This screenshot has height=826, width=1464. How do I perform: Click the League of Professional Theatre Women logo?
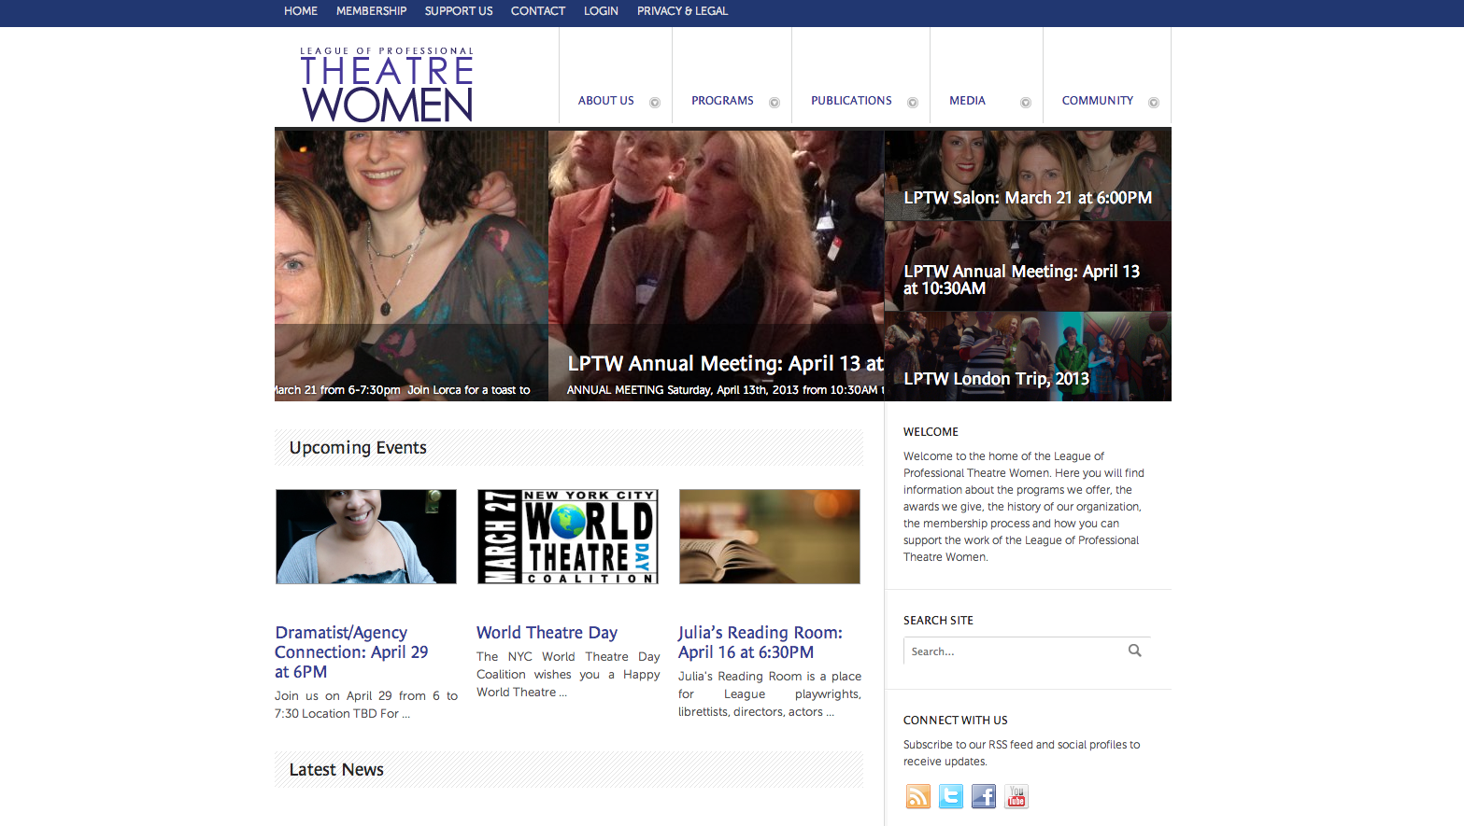click(x=387, y=85)
